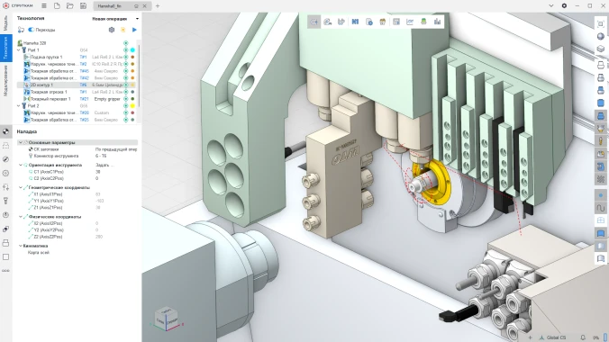This screenshot has width=609, height=342.
Task: Click the bar histogram icon in viewport toolbar
Action: click(x=437, y=22)
